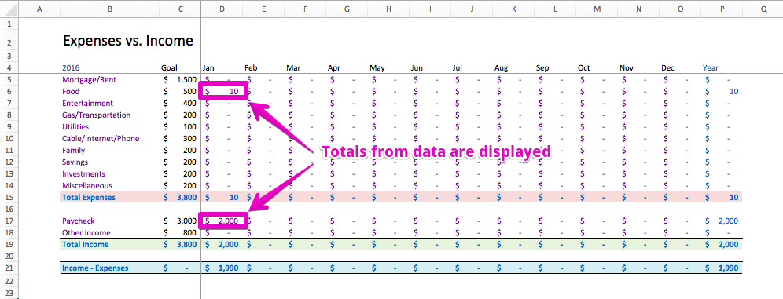Click the Entertainment category label
The width and height of the screenshot is (783, 299).
[x=87, y=103]
